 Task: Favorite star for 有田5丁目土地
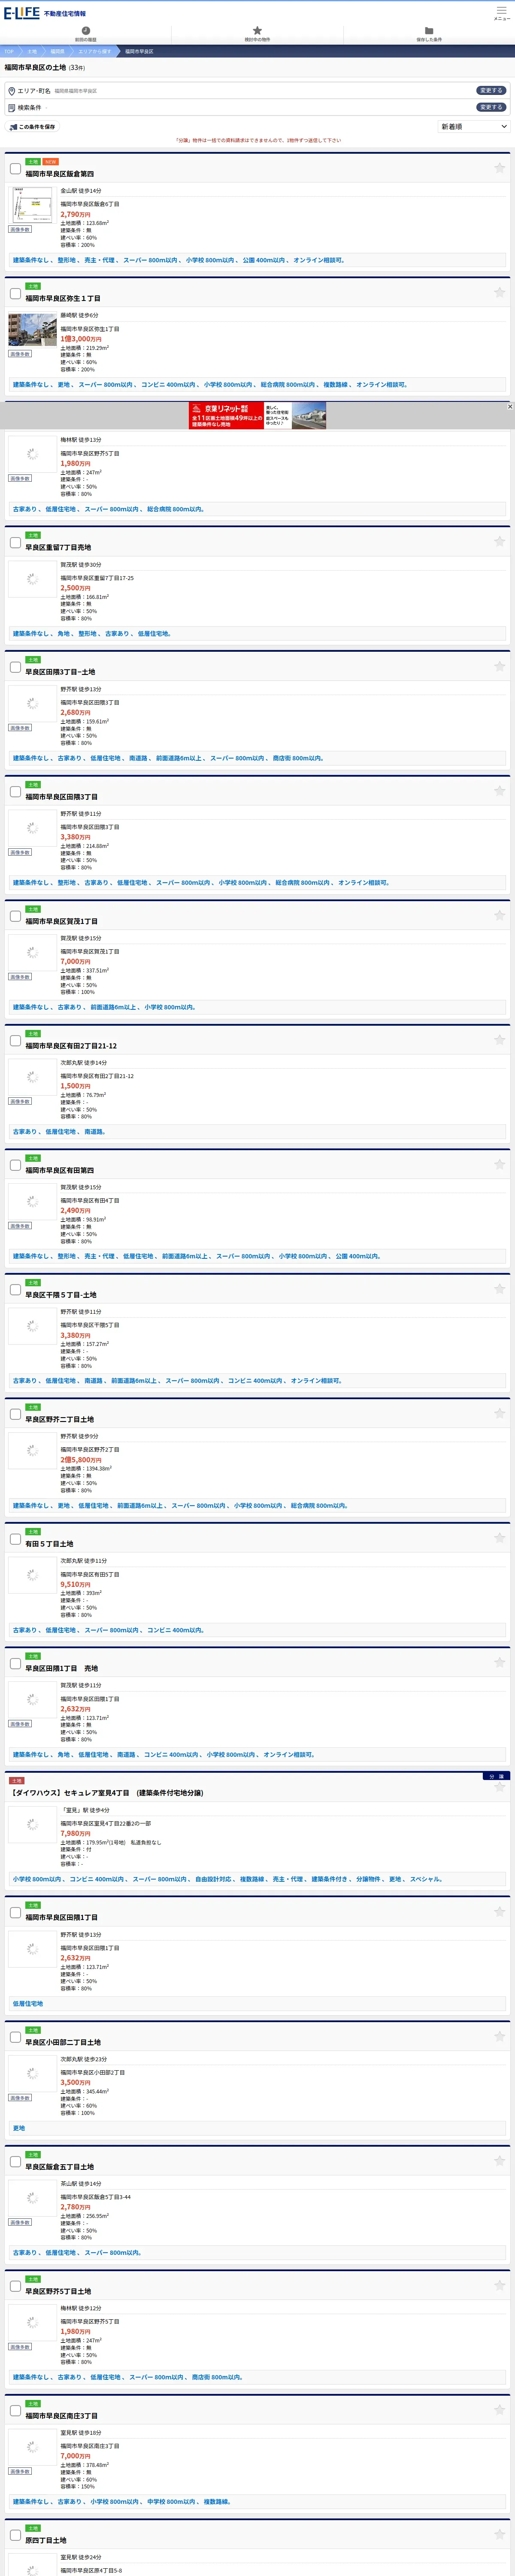pos(499,1538)
